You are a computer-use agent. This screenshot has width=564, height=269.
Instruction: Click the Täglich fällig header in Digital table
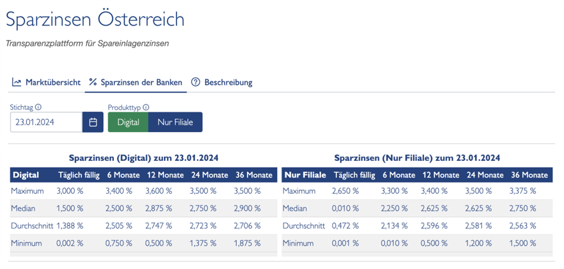coord(79,175)
